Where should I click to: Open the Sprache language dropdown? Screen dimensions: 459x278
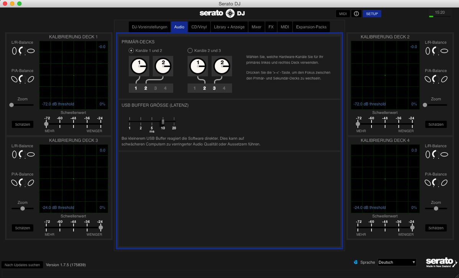397,262
